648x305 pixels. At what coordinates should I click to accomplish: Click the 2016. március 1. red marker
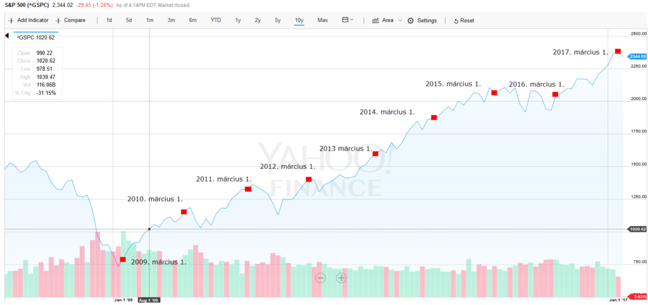click(x=555, y=94)
